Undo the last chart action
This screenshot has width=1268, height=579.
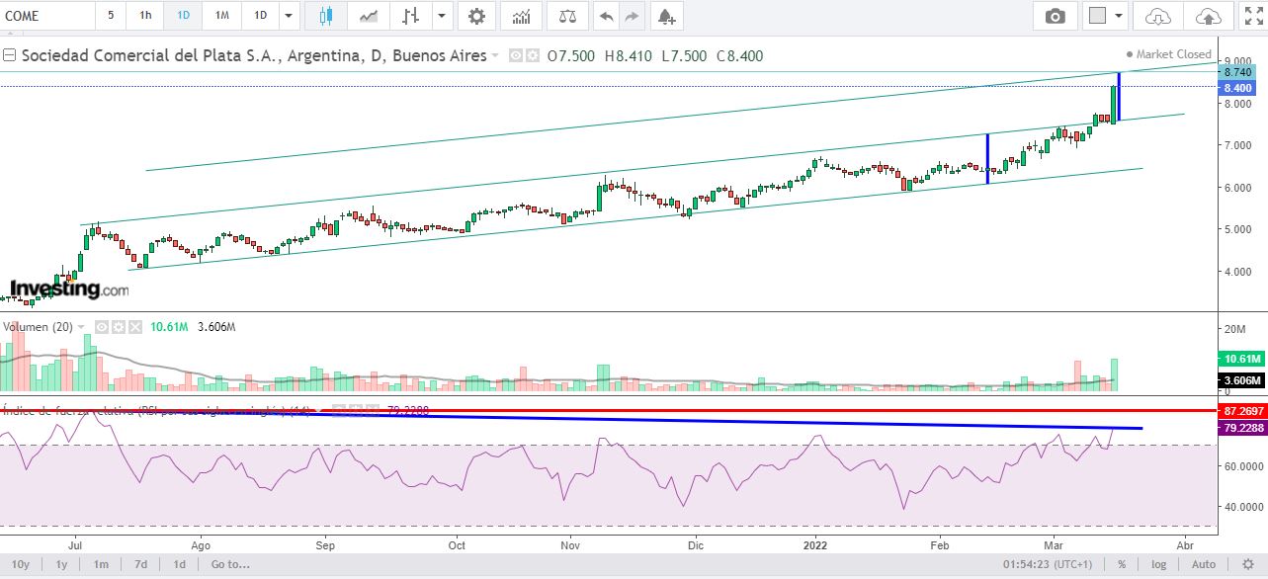(x=606, y=16)
